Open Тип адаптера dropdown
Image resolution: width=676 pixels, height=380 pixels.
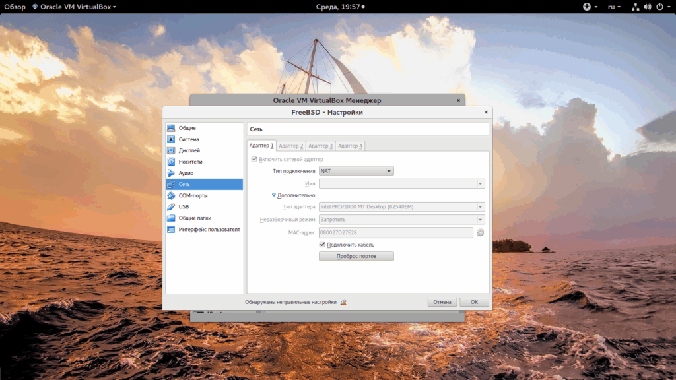click(402, 206)
